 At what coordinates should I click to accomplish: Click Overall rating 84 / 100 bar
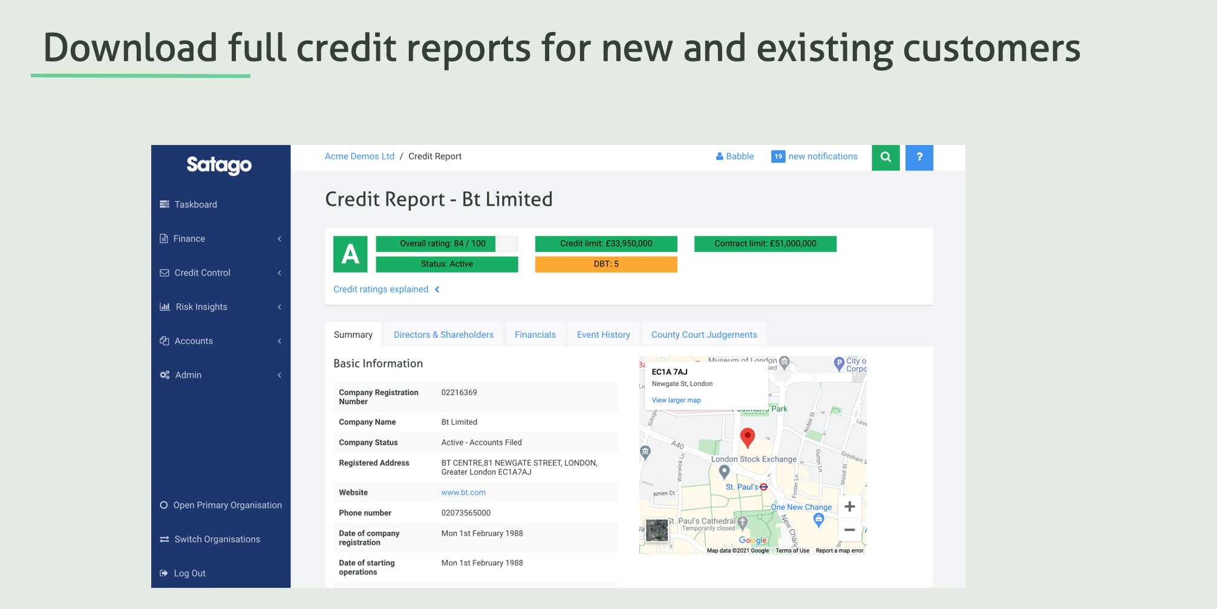pos(447,244)
